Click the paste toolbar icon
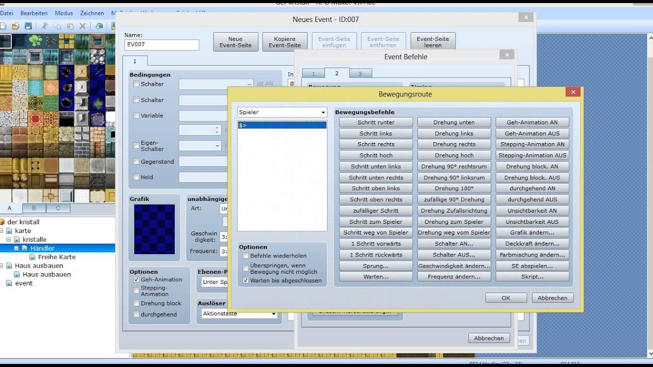The width and height of the screenshot is (653, 367). click(70, 26)
